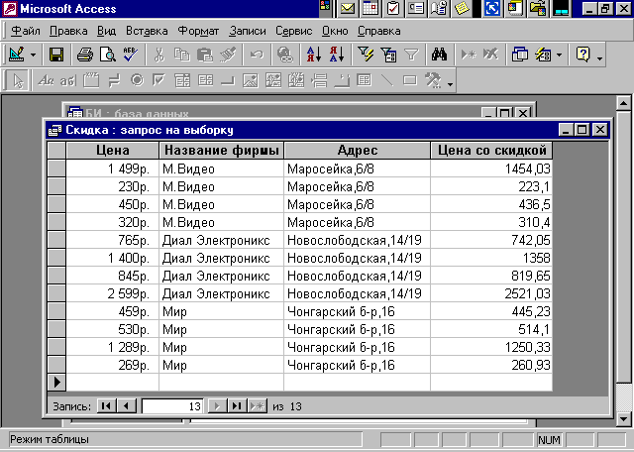Click the Office shortcut bar New Message envelope

348,9
